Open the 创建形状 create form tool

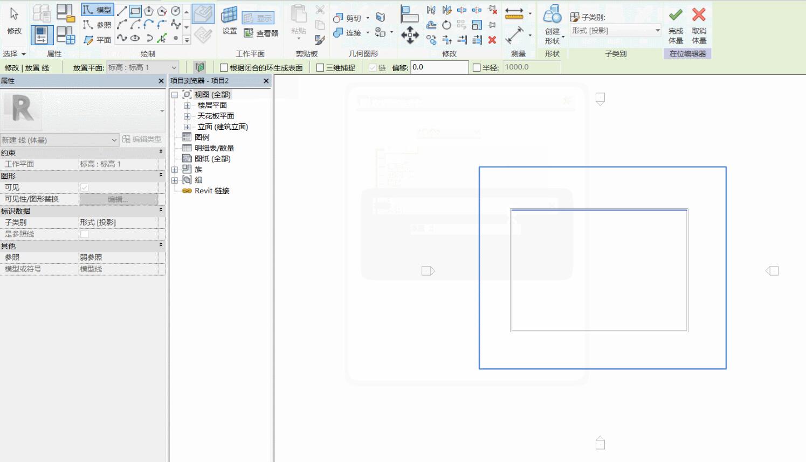pyautogui.click(x=552, y=25)
